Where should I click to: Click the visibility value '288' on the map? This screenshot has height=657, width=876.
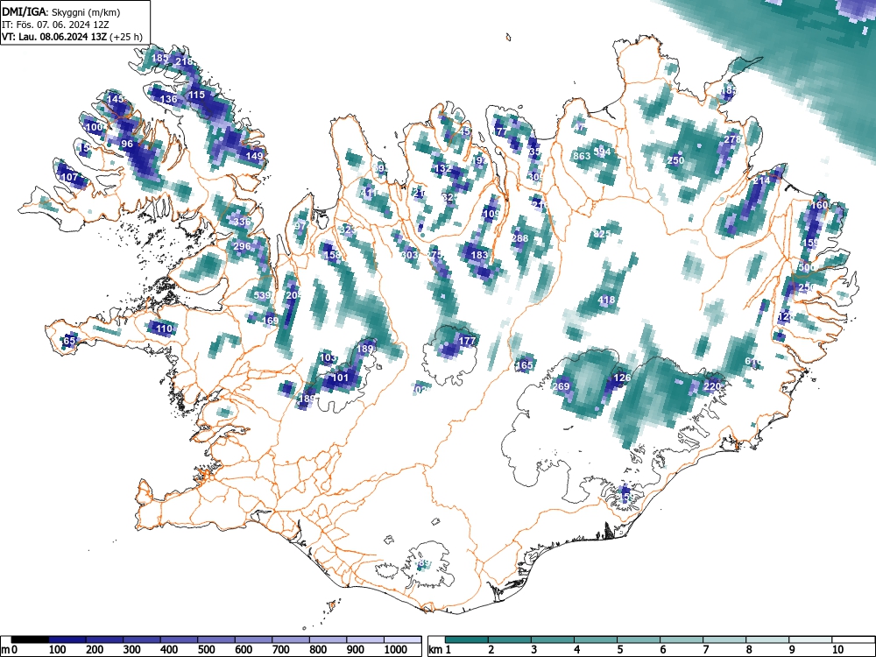click(519, 238)
